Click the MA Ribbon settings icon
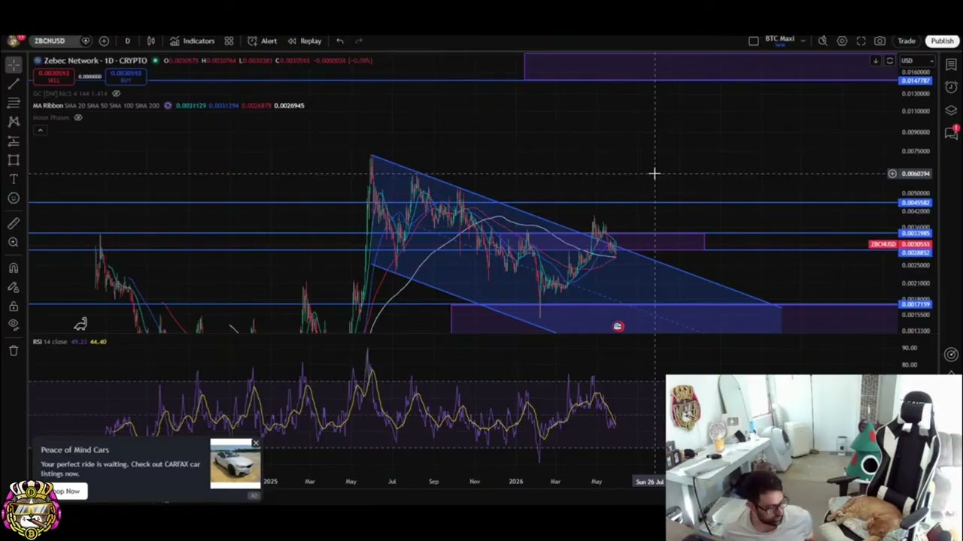The image size is (963, 541). (x=167, y=106)
